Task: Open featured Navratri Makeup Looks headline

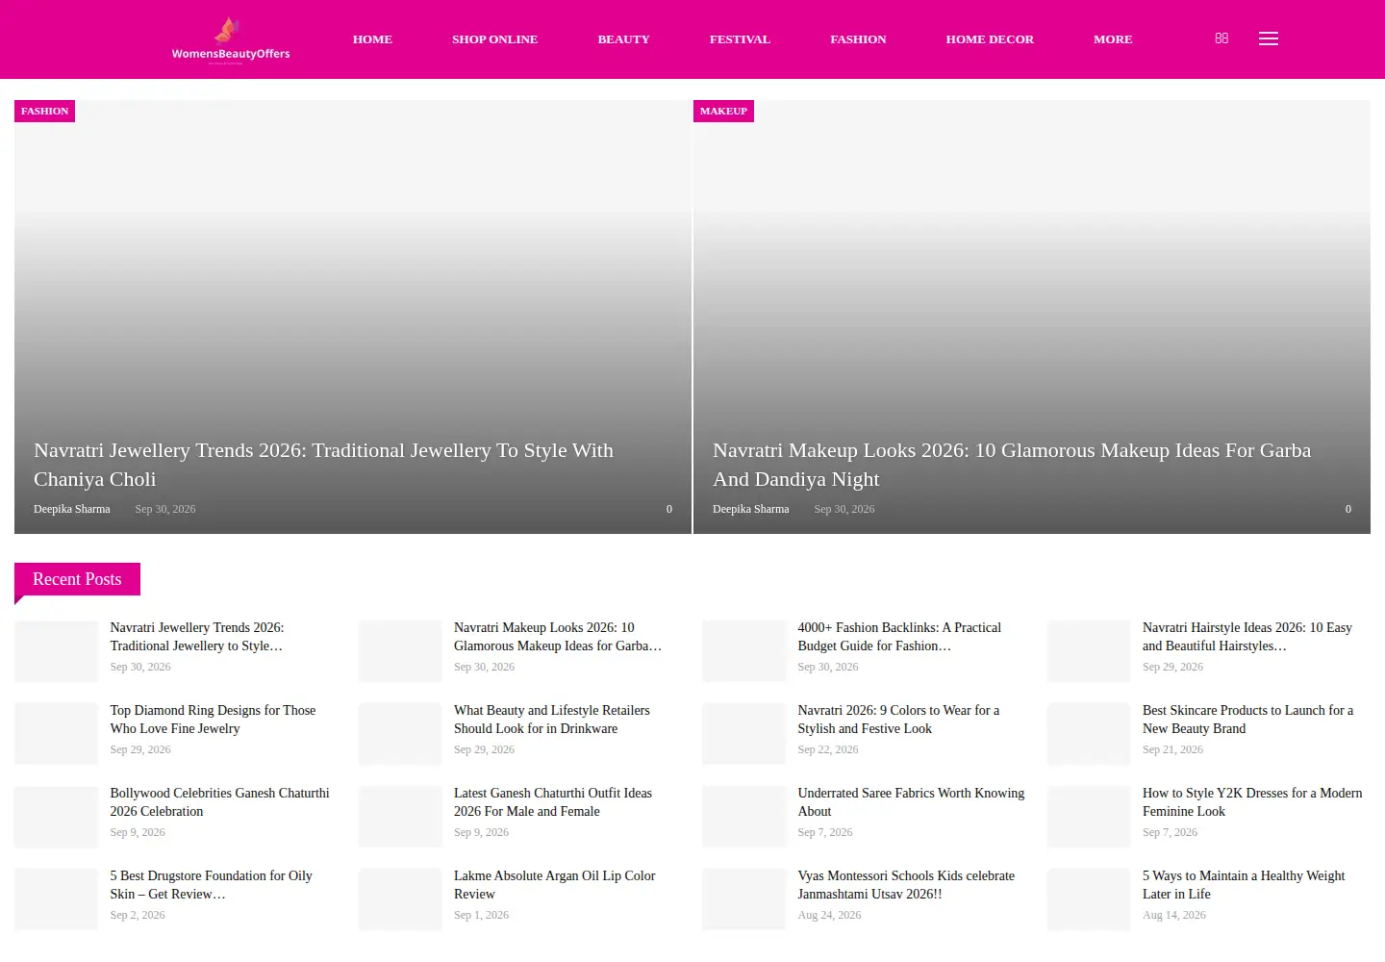Action: pyautogui.click(x=1012, y=465)
